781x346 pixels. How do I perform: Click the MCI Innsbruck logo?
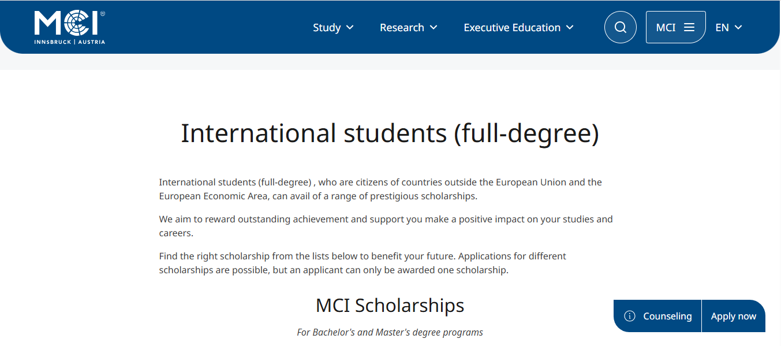pos(68,26)
